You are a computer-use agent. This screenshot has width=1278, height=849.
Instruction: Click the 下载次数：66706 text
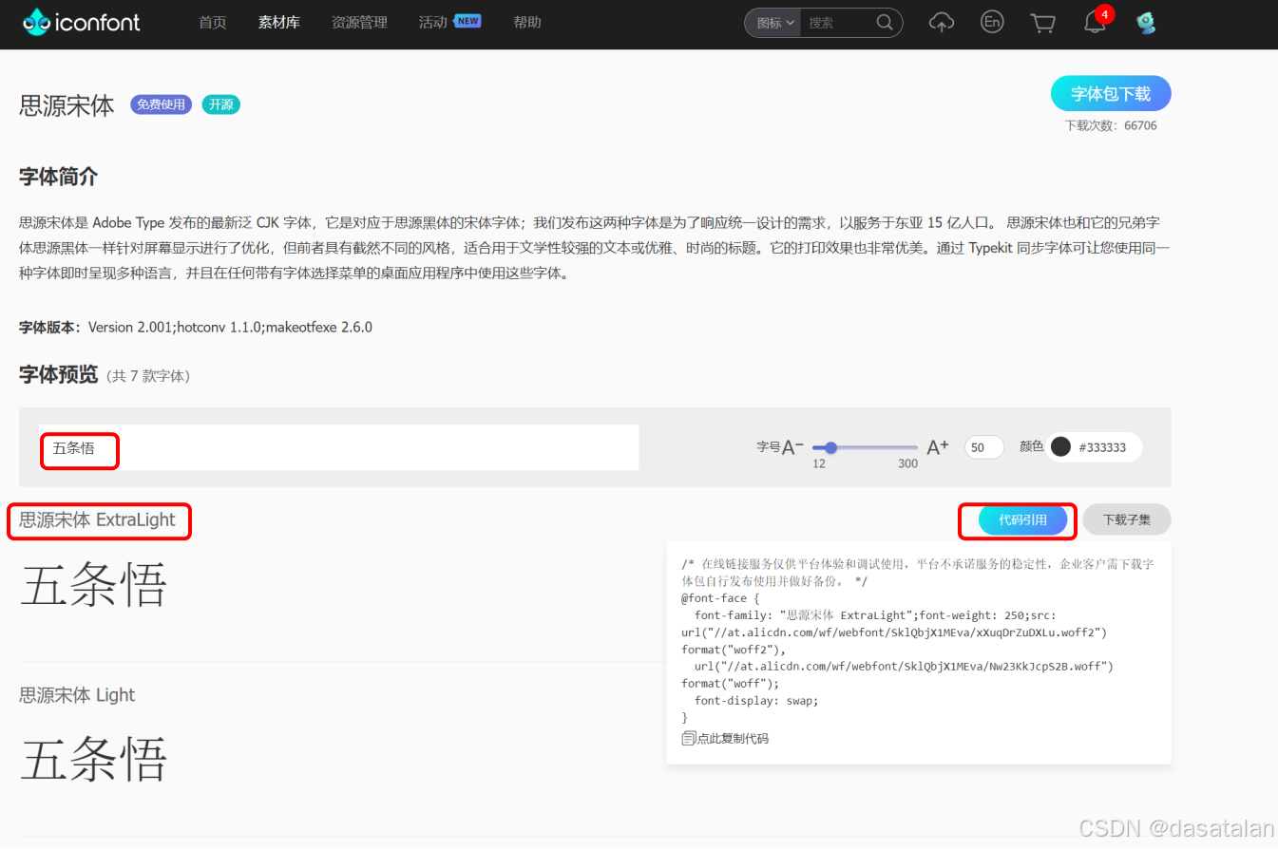[1111, 125]
